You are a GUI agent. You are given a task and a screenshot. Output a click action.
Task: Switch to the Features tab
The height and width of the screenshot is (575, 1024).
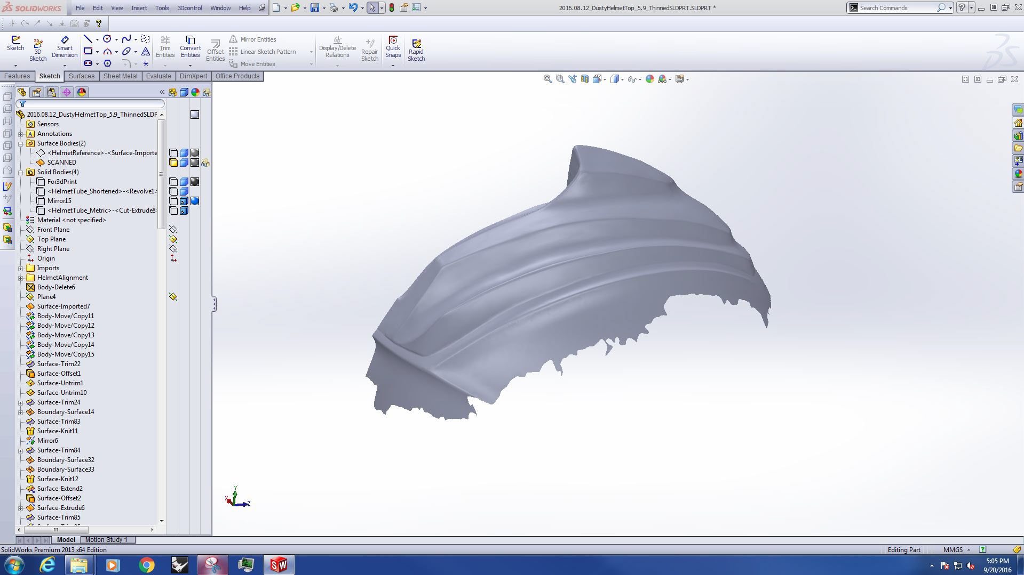[x=17, y=76]
